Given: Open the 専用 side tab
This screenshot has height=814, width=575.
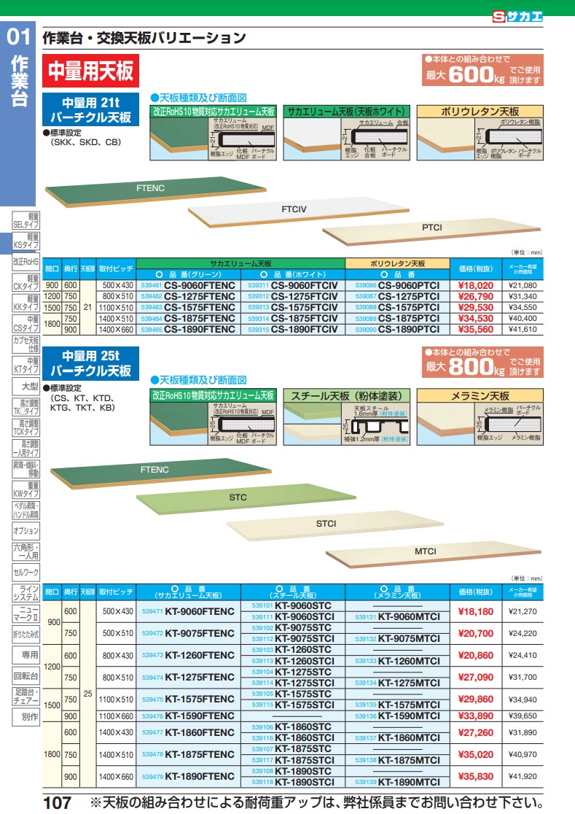Looking at the screenshot, I should (x=26, y=655).
